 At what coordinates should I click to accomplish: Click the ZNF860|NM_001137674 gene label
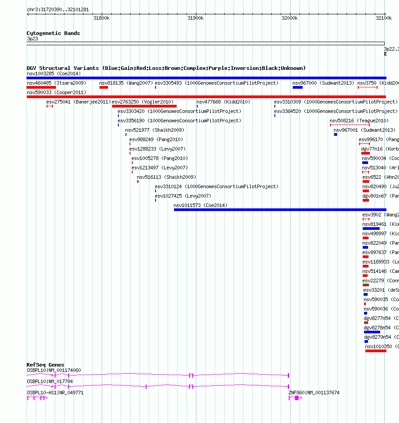coord(314,393)
